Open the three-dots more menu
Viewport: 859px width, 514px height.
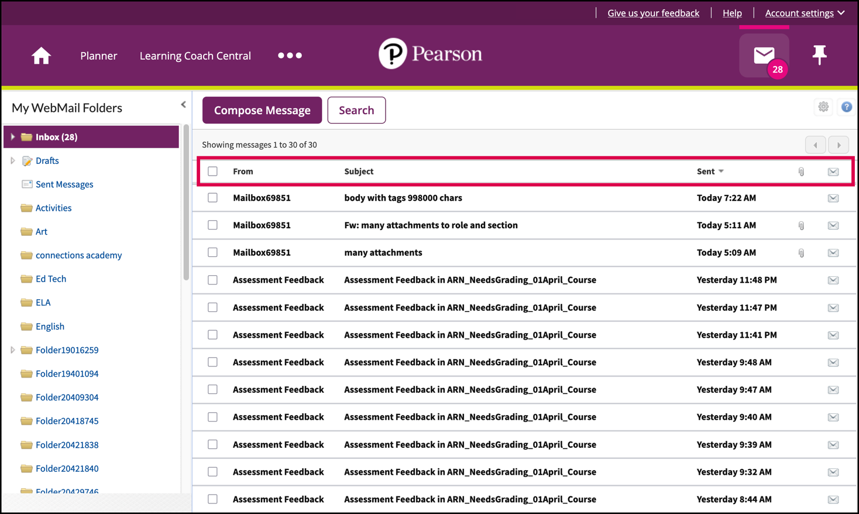pyautogui.click(x=290, y=56)
